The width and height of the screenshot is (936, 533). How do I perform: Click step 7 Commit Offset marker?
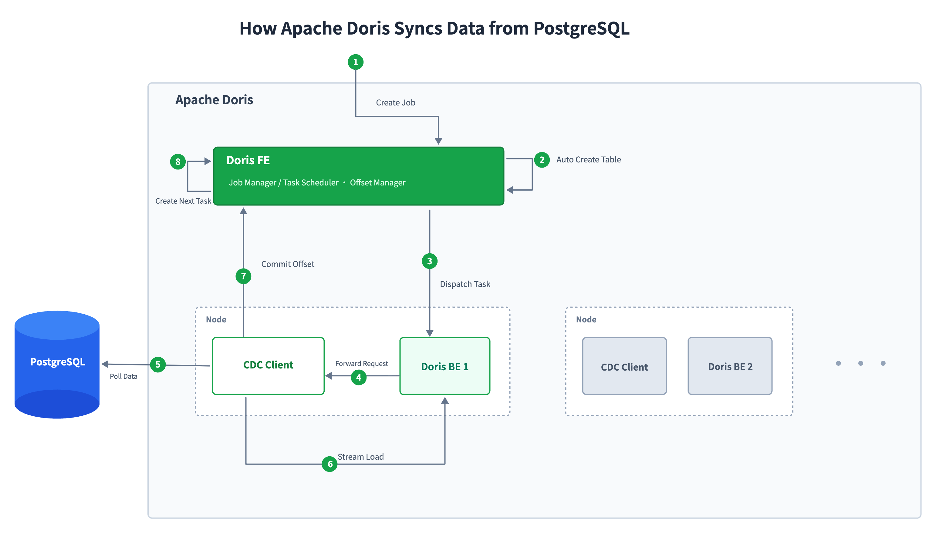click(243, 276)
